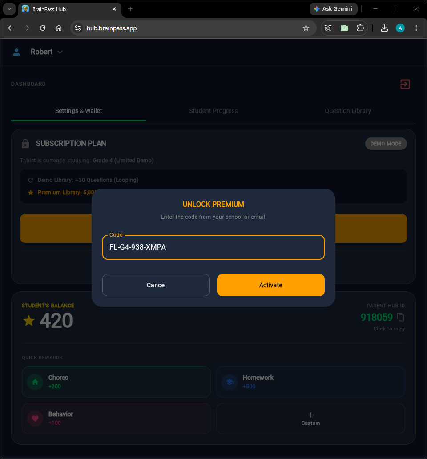Image resolution: width=427 pixels, height=459 pixels.
Task: Reload the BrainPass Hub page
Action: (x=43, y=28)
